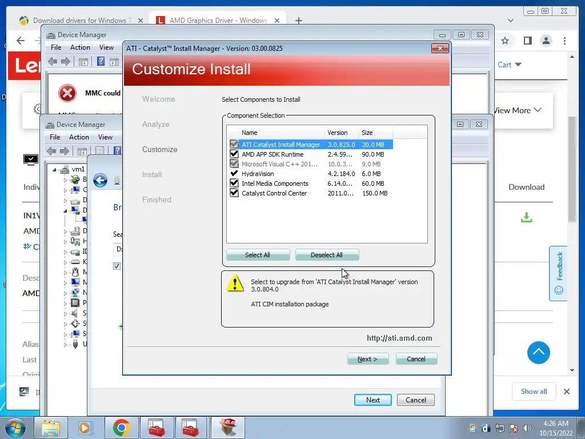The height and width of the screenshot is (439, 585).
Task: Open File menu in upper Device Manager
Action: (x=56, y=47)
